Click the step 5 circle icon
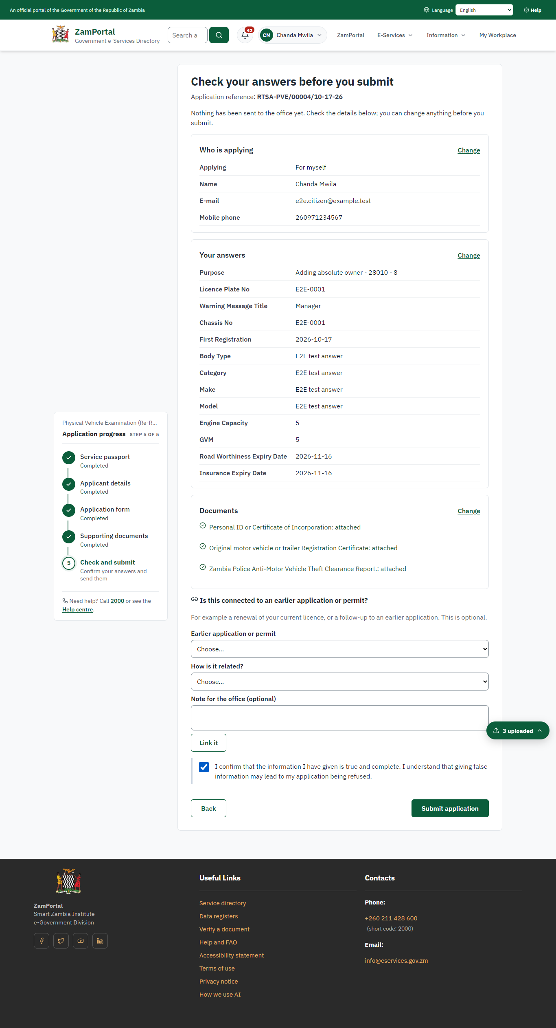This screenshot has height=1028, width=556. (x=69, y=563)
